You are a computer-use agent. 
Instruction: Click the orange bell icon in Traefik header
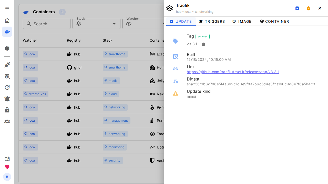coord(309,8)
